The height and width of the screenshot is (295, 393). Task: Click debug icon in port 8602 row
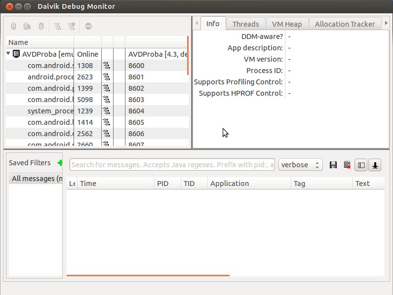pos(107,88)
